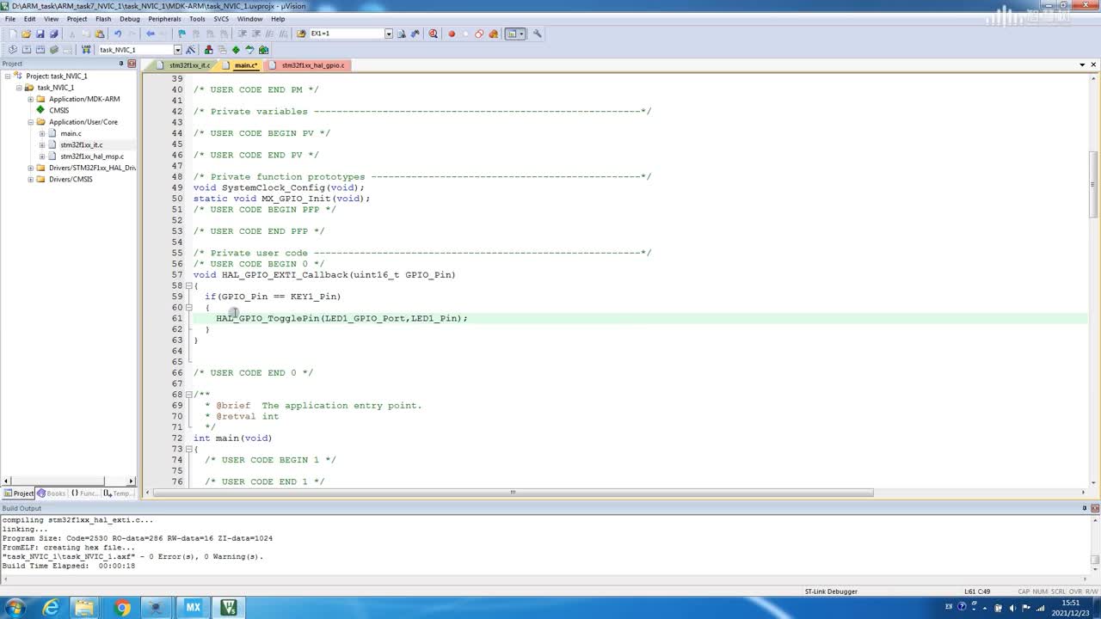Insert a breakpoint with the red dot icon

click(452, 34)
